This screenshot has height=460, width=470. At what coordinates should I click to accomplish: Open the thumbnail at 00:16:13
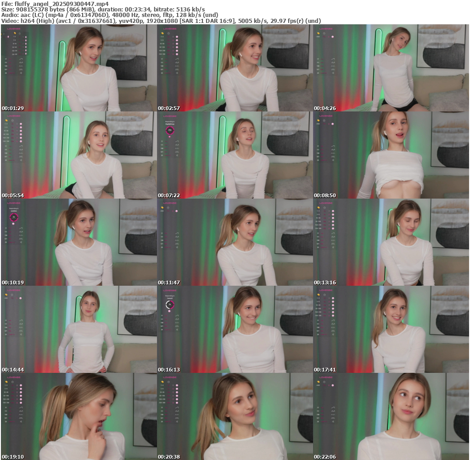point(235,329)
